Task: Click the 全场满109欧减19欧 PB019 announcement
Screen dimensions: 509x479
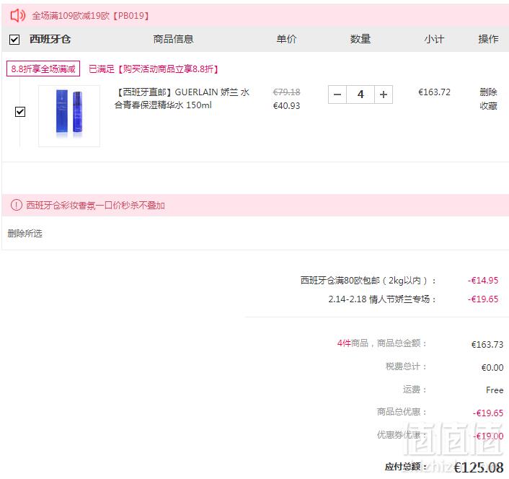Action: point(91,16)
